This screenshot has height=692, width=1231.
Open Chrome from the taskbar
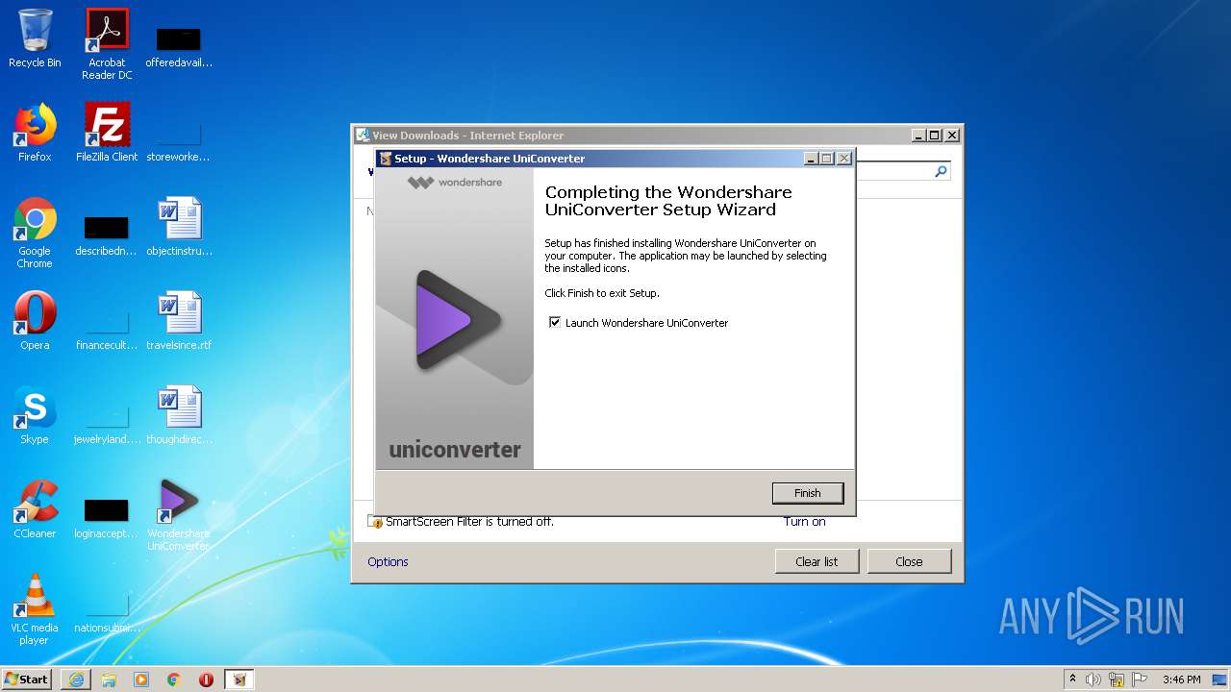click(174, 680)
